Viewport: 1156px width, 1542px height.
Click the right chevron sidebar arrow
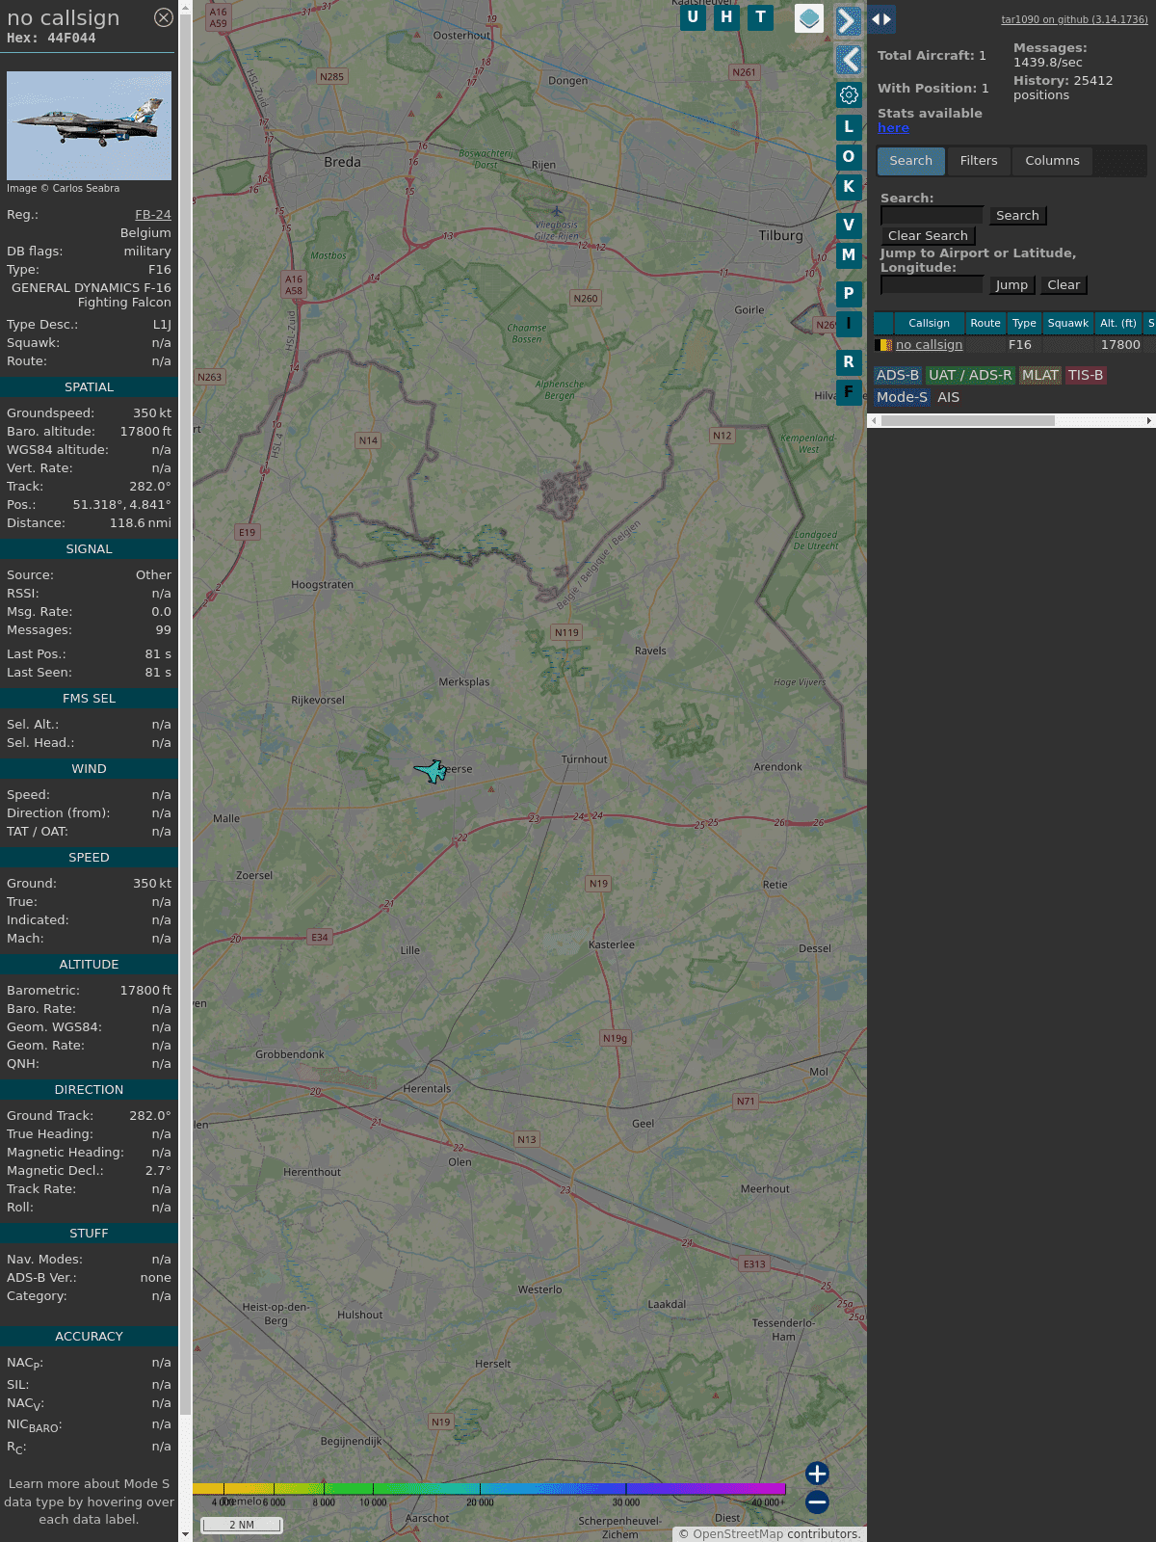pos(848,20)
